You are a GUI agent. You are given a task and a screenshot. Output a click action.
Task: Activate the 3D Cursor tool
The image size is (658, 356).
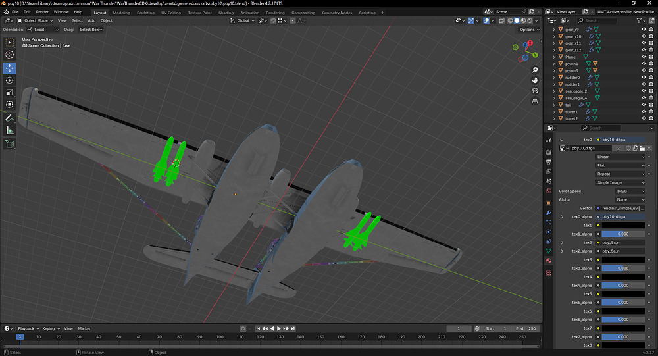[10, 55]
